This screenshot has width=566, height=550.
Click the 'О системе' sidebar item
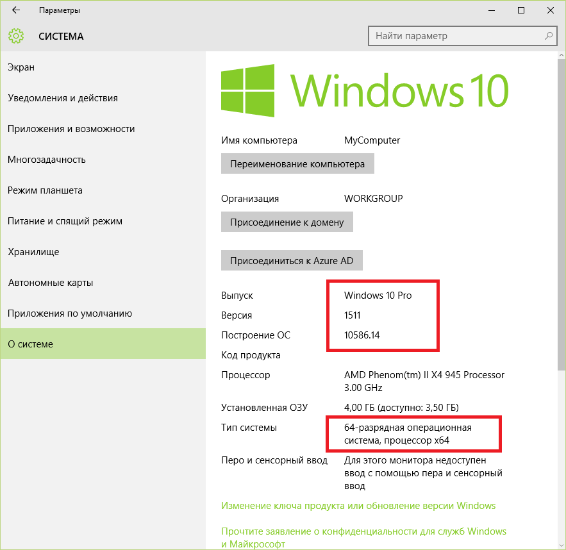coord(30,344)
